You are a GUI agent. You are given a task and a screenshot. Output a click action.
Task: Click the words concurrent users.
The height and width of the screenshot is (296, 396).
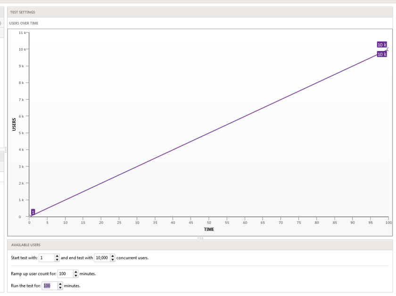[x=132, y=258]
